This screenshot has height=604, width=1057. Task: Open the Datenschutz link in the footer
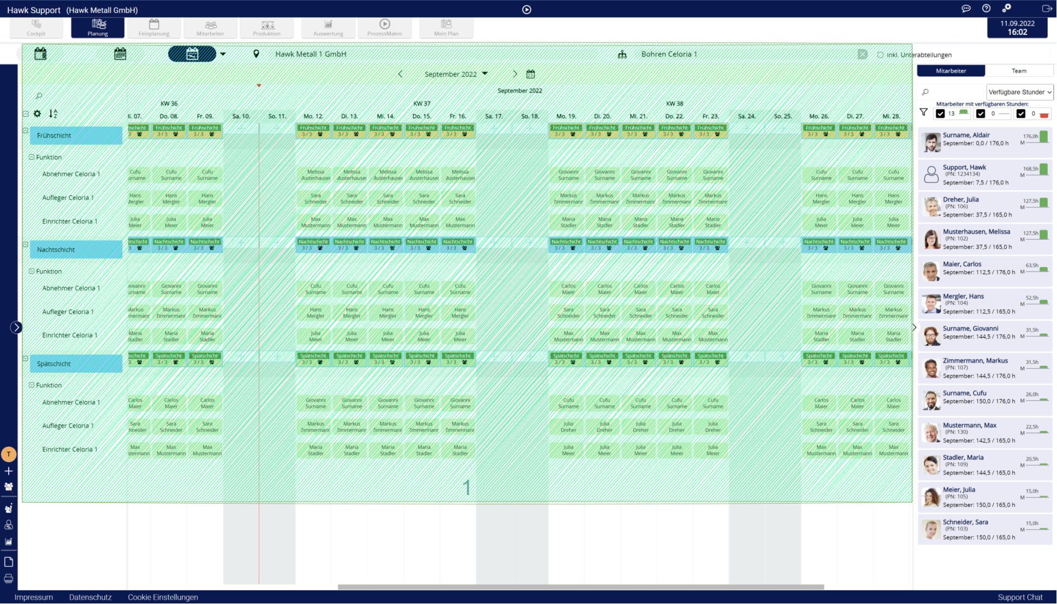[x=90, y=597]
